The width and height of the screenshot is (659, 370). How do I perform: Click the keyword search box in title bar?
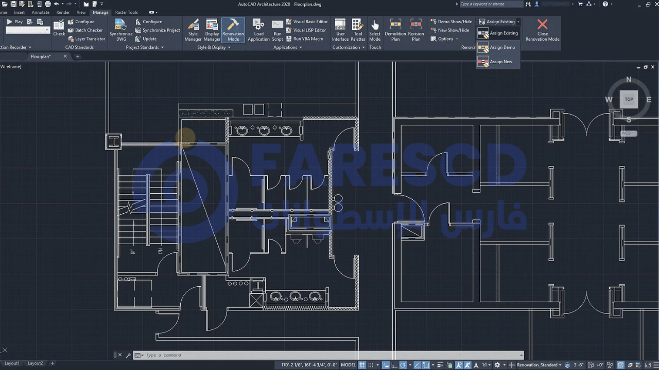pos(491,4)
